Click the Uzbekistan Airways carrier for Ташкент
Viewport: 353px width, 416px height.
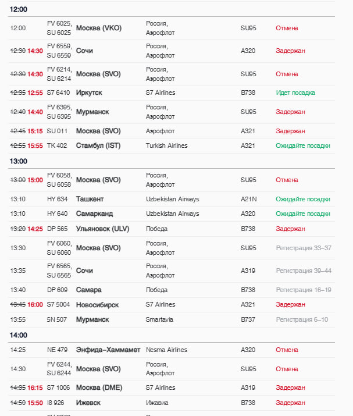(172, 199)
